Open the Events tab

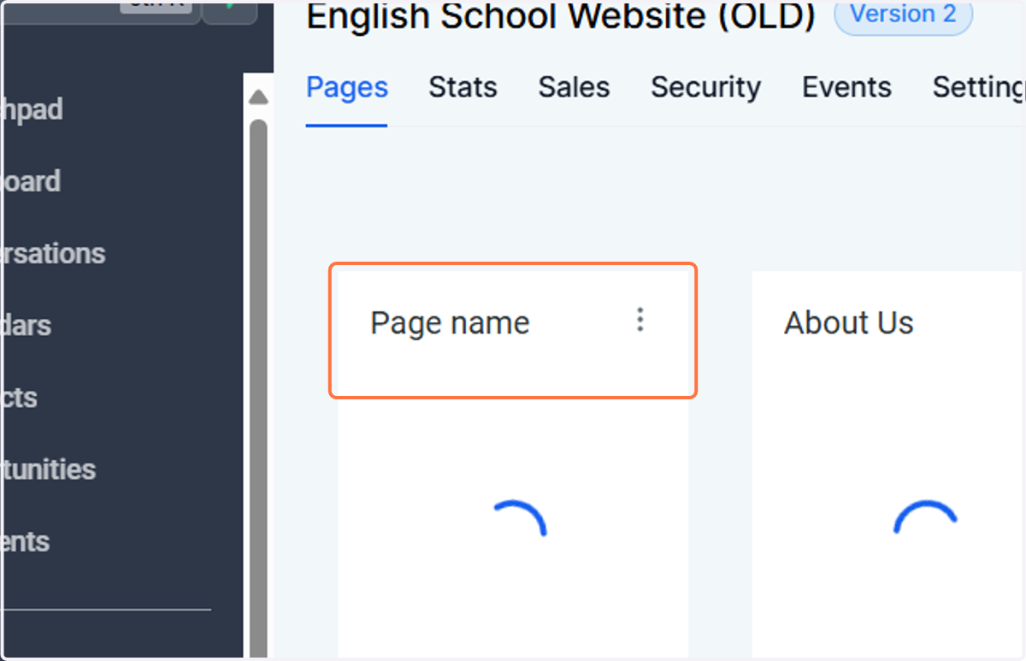coord(847,87)
